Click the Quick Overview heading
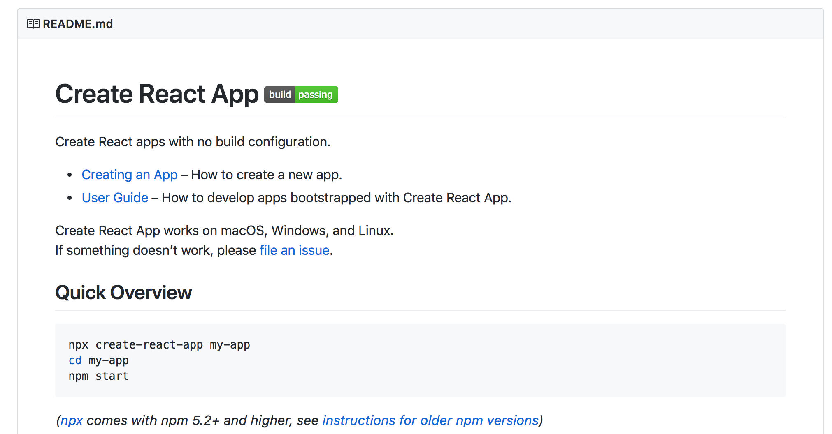Image resolution: width=832 pixels, height=434 pixels. coord(123,293)
